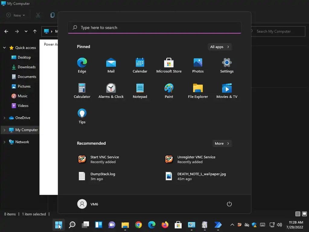
Task: Launch Edge from the taskbar
Action: [x=151, y=225]
